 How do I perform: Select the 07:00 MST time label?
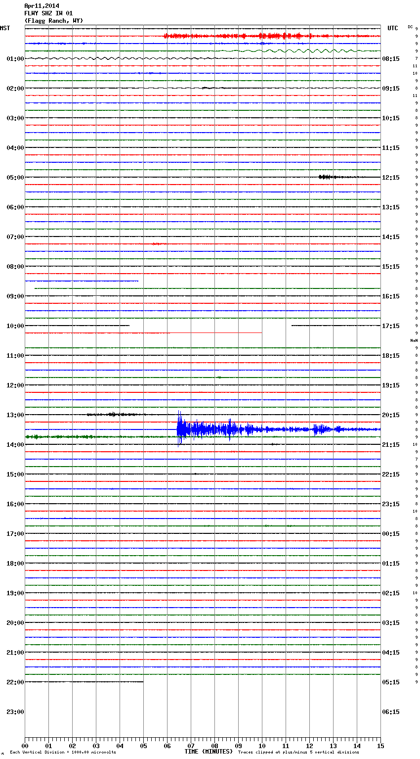coord(15,237)
